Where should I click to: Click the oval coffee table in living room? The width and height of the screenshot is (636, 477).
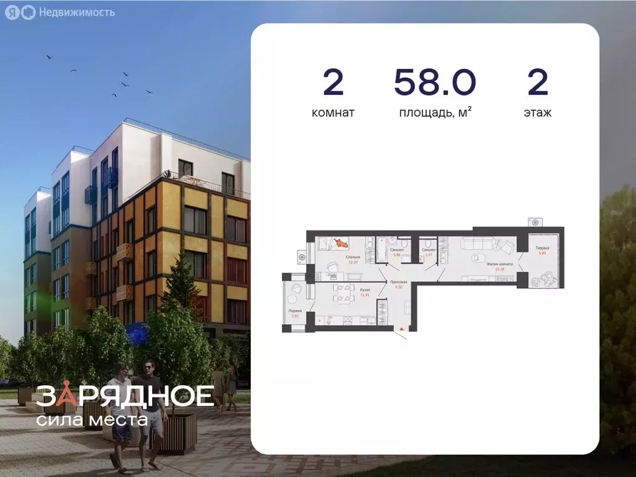(478, 258)
